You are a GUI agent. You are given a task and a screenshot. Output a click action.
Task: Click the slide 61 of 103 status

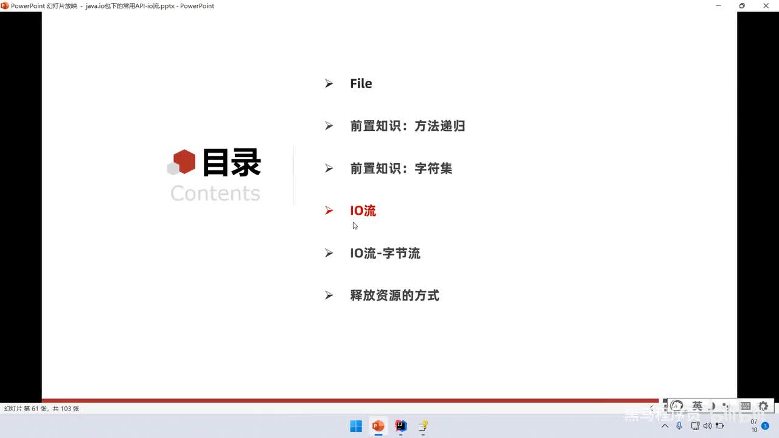click(x=41, y=409)
